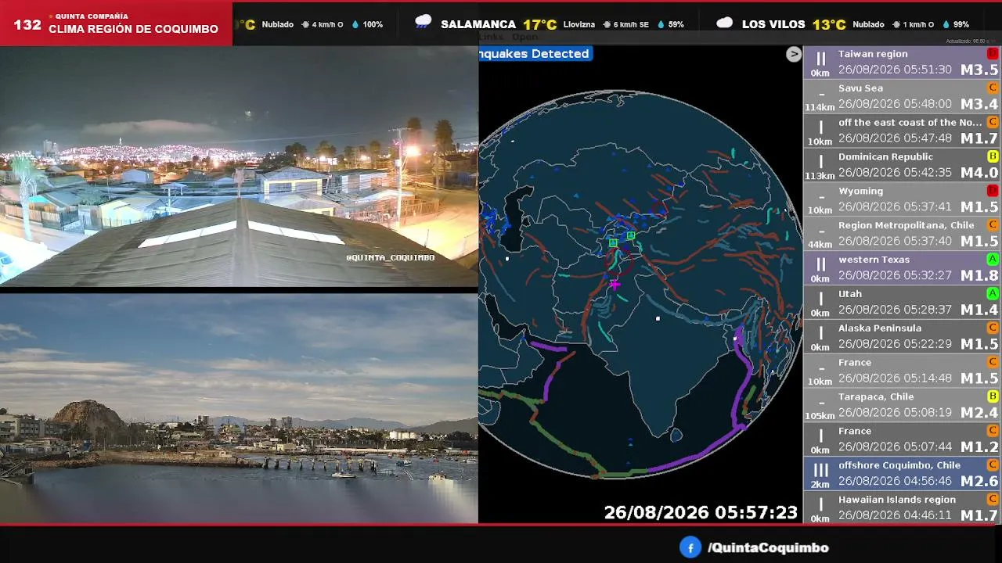
Task: Select the offshore Coquimbo, Chile entry
Action: point(903,474)
